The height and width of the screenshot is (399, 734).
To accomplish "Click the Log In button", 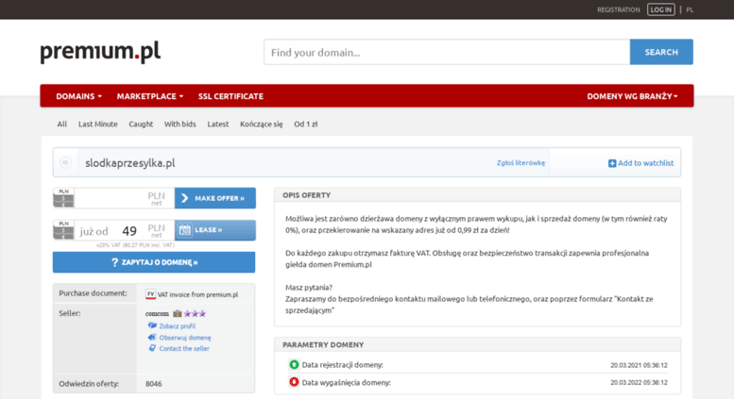I will [661, 9].
